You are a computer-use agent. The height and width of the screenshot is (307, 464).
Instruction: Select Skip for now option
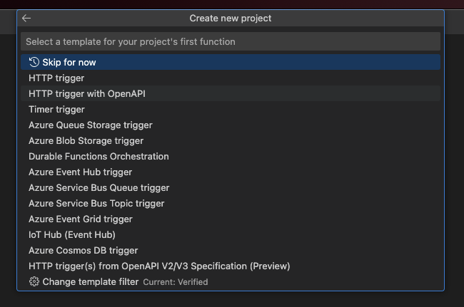click(69, 63)
